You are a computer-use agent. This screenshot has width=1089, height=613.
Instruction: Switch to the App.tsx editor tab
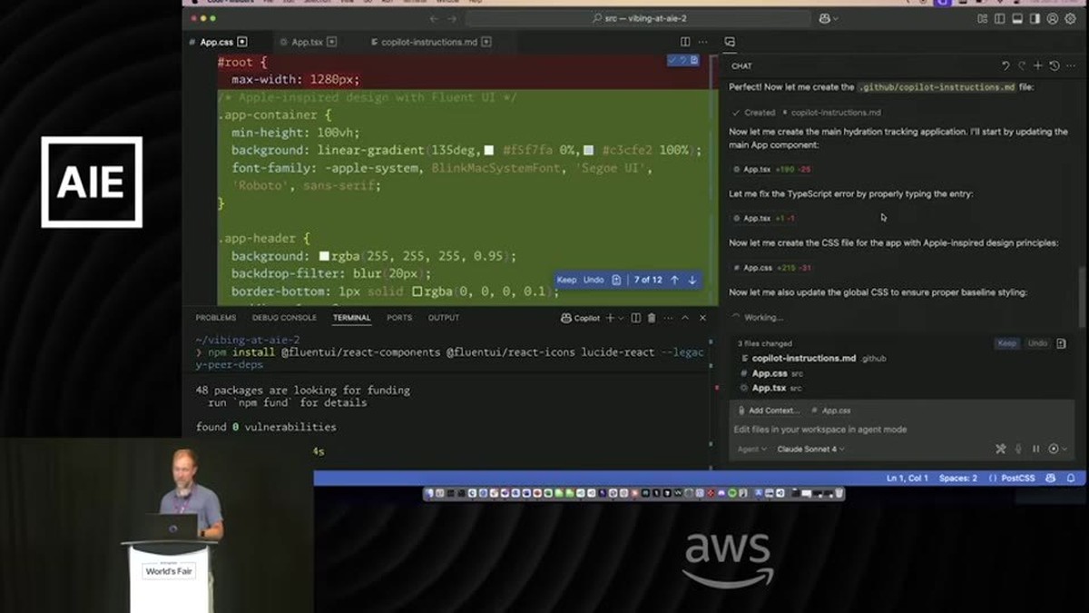307,42
